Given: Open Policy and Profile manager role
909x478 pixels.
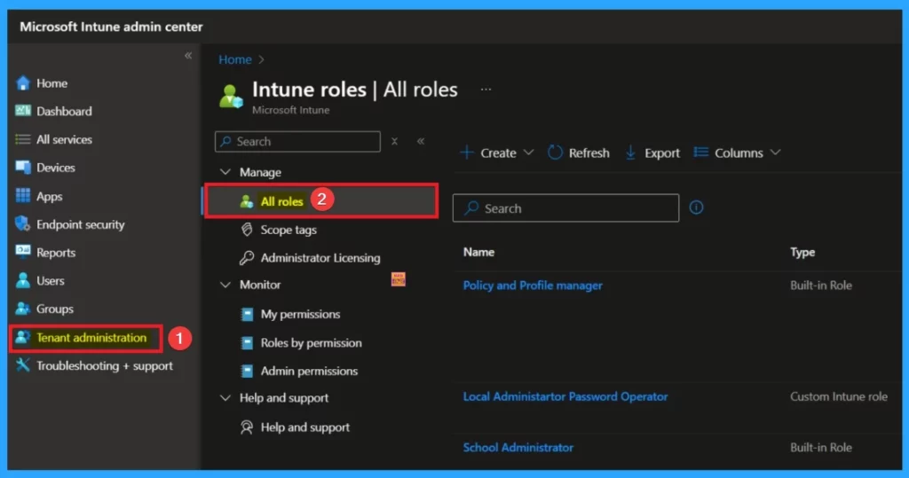Looking at the screenshot, I should [533, 285].
